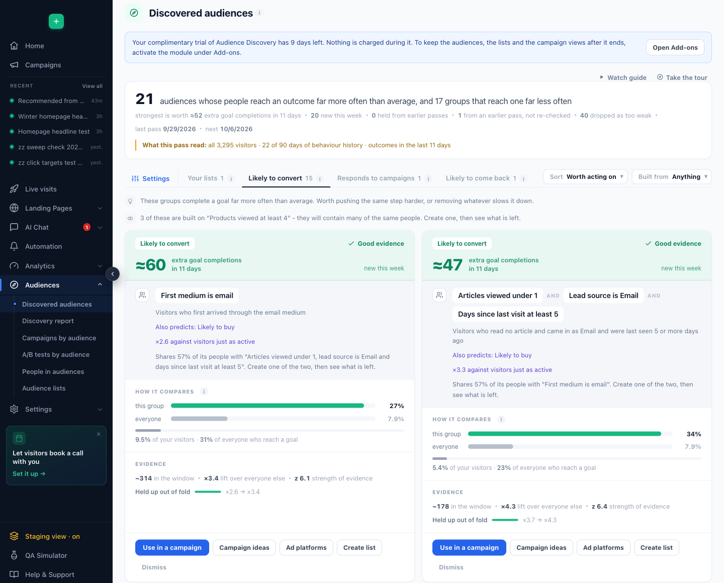This screenshot has height=583, width=724.
Task: Open QA Simulator flask icon
Action: click(14, 555)
